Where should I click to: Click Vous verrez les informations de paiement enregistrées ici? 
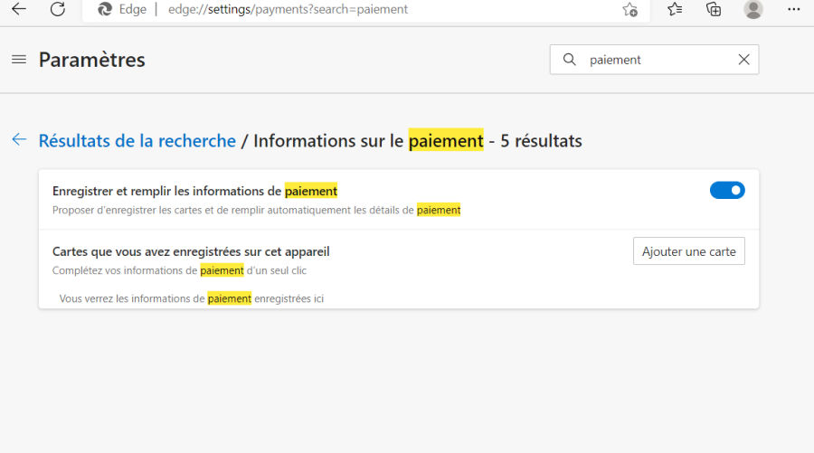point(192,298)
